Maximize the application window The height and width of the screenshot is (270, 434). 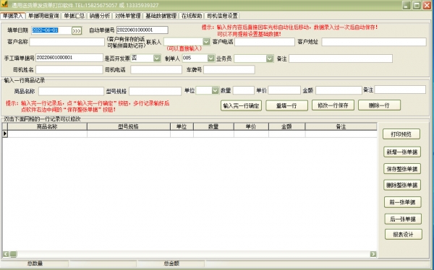click(x=417, y=5)
